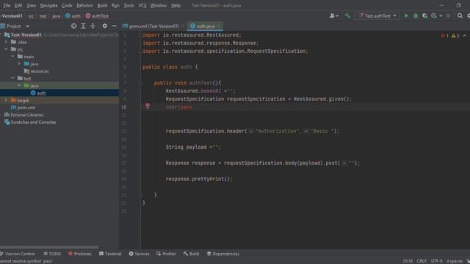This screenshot has width=470, height=264.
Task: Click the Stop square icon
Action: click(448, 15)
